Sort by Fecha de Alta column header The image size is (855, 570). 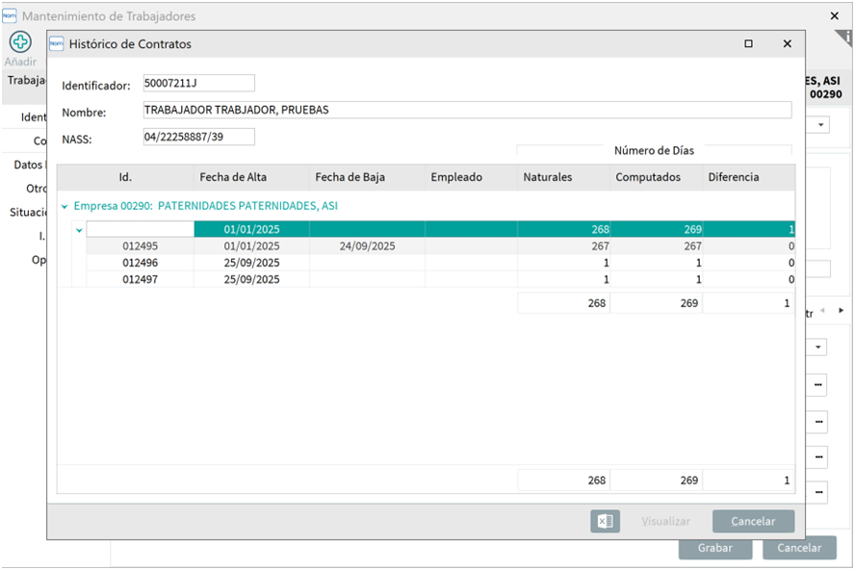click(x=233, y=177)
